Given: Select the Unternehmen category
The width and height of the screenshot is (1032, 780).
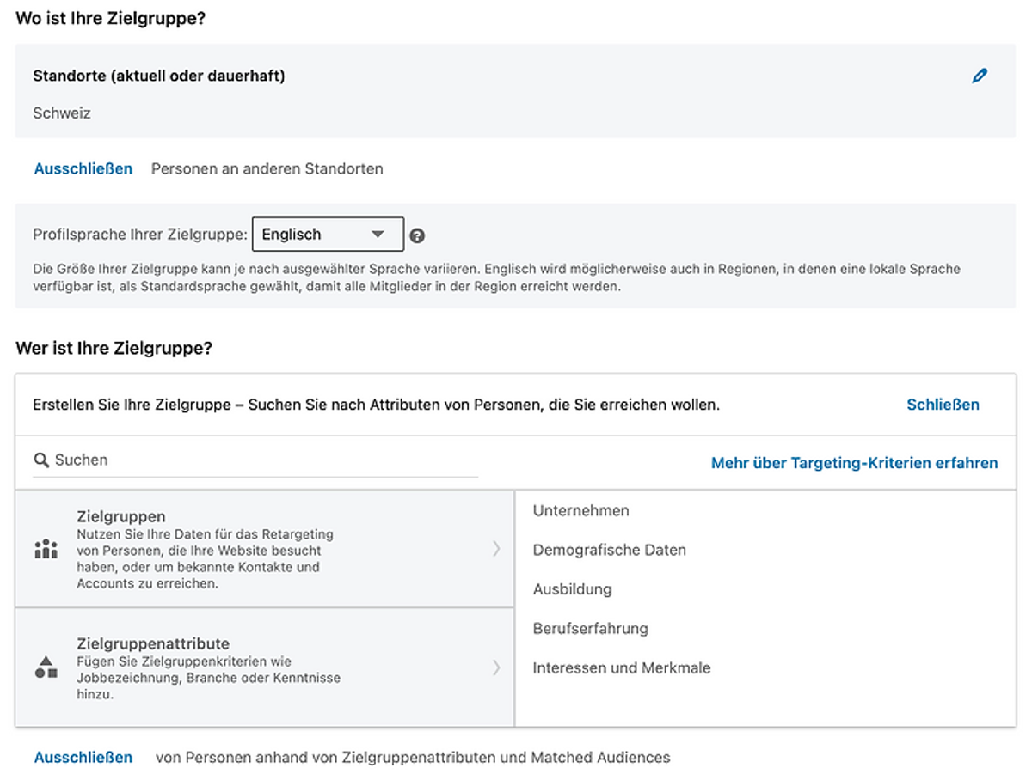Looking at the screenshot, I should (x=581, y=511).
